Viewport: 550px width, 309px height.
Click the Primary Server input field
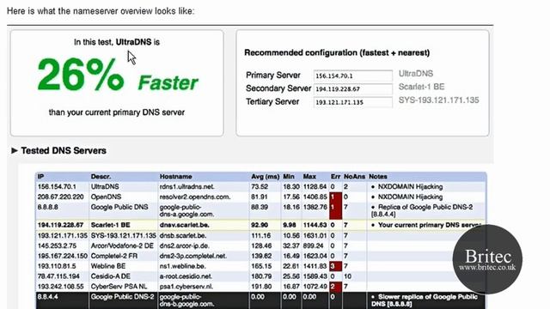[x=353, y=76]
